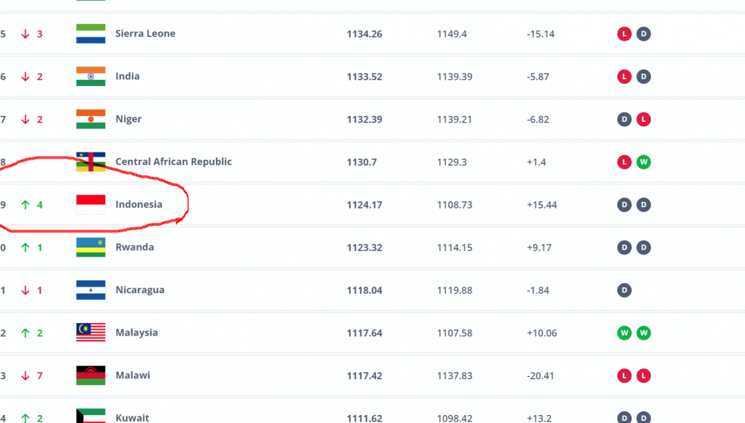Click the Malaysia flag icon
The image size is (745, 423).
click(x=90, y=333)
